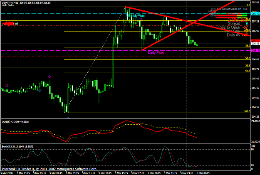This screenshot has height=175, width=260.
Task: Click the H4 timeframe column header
Action: pyautogui.click(x=245, y=9)
